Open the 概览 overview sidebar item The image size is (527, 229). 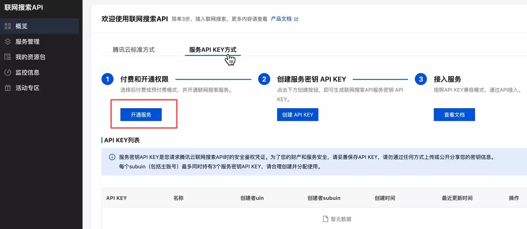(x=40, y=26)
